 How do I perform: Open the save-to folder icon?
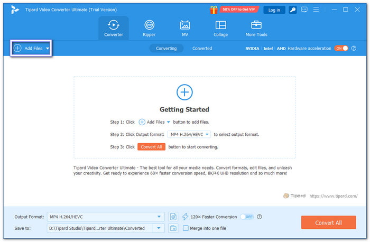pyautogui.click(x=173, y=228)
